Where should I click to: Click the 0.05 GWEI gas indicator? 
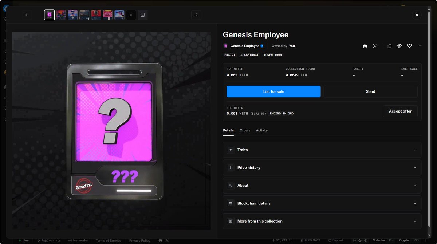(x=311, y=240)
